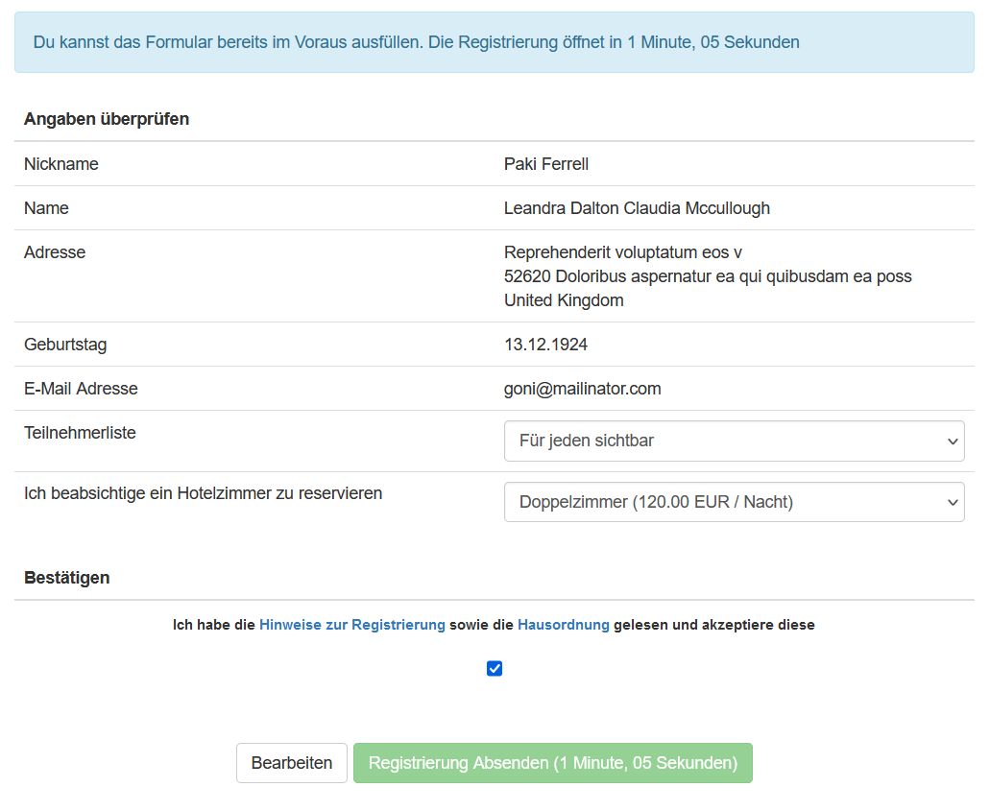Click the email goni@mailinator.com
Image resolution: width=990 pixels, height=811 pixels.
(x=582, y=389)
